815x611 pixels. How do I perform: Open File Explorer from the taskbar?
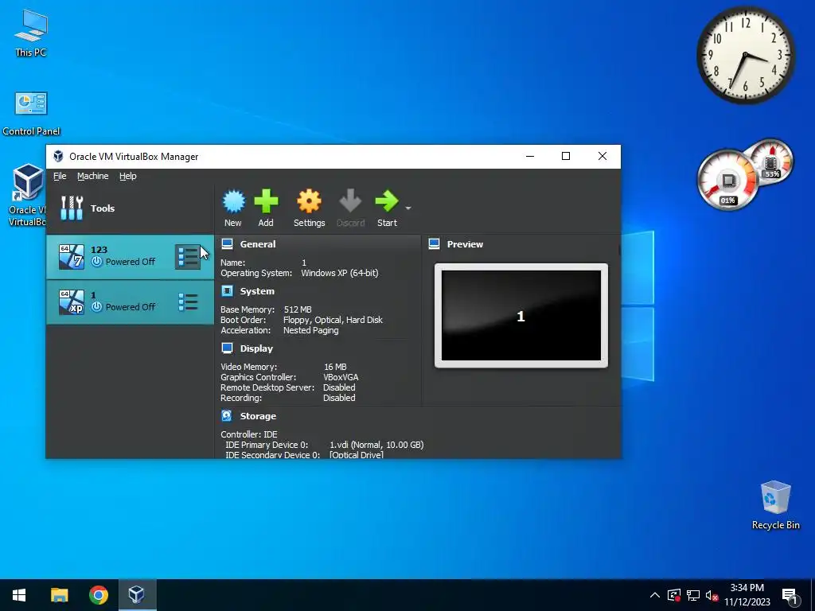[x=59, y=595]
